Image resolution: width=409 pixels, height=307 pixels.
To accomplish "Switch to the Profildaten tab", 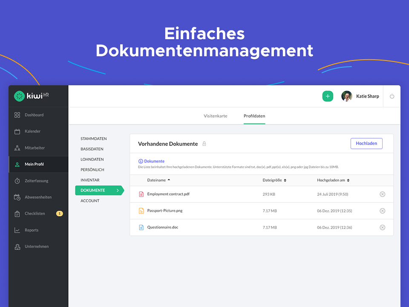I will coord(254,116).
